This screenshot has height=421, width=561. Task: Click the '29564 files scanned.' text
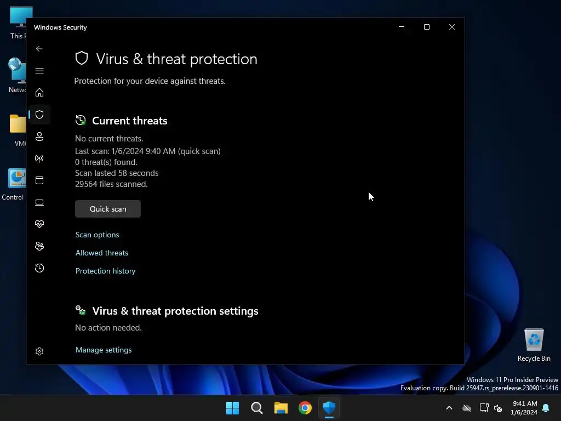click(x=111, y=184)
